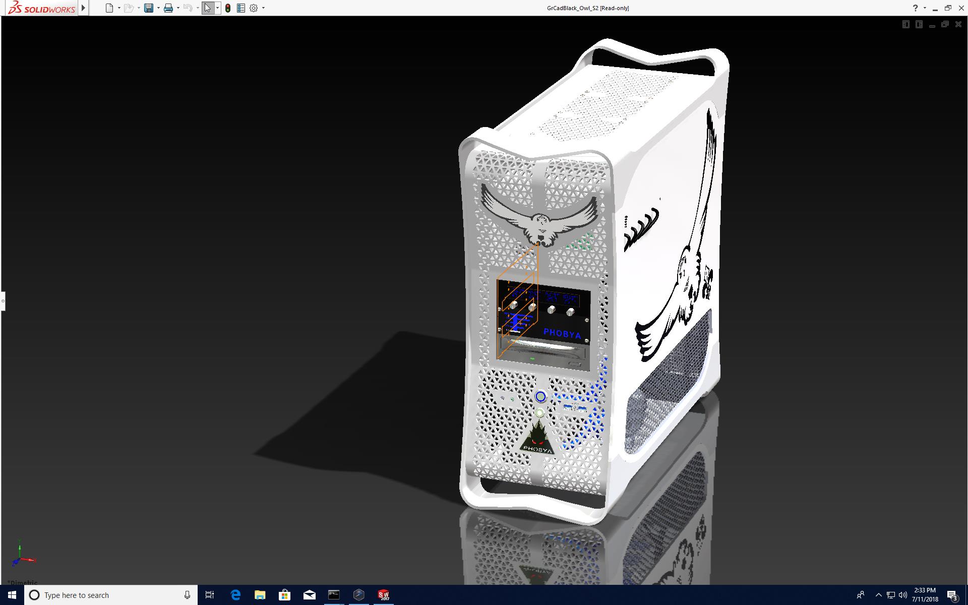Open SolidWorks 2017 taskbar icon
Viewport: 968px width, 605px height.
(384, 595)
